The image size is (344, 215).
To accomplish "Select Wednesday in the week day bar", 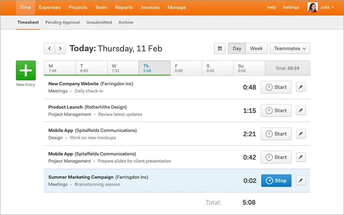I will click(123, 68).
